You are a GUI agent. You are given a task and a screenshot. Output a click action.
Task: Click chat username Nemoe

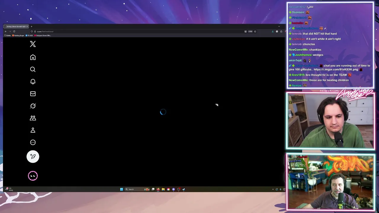point(297,85)
